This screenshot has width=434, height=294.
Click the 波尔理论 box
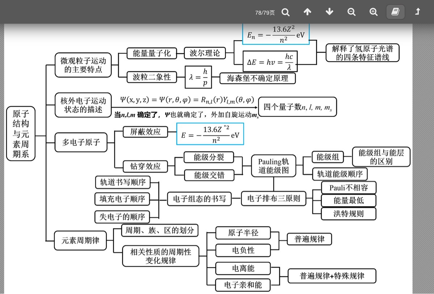click(x=205, y=53)
